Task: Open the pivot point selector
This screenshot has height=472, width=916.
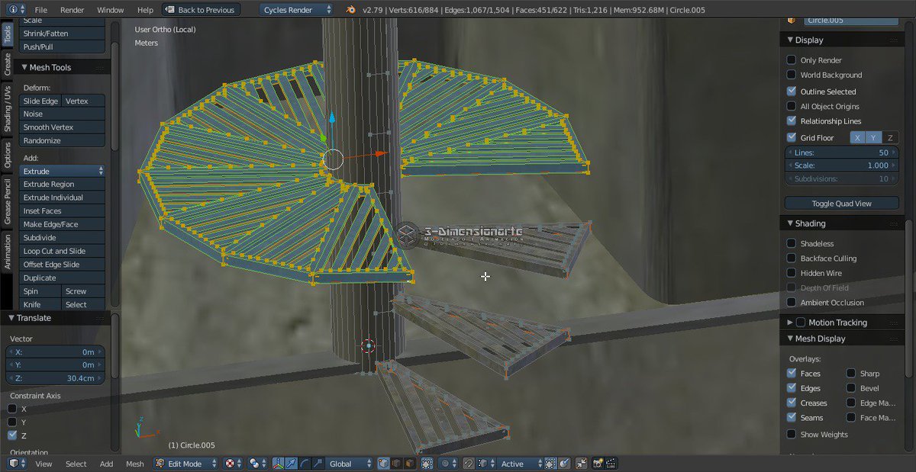Action: (258, 464)
